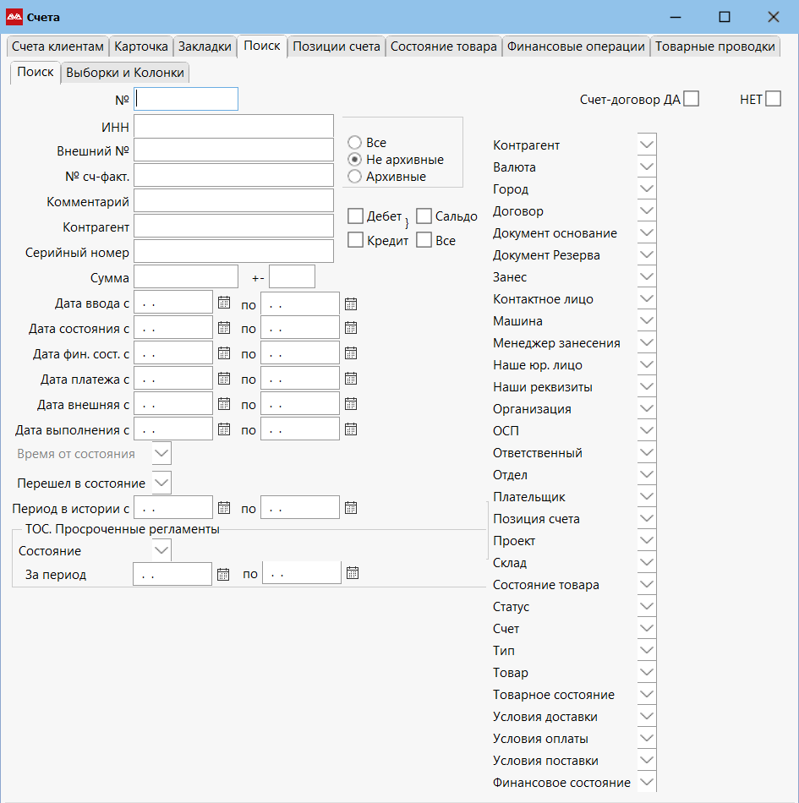Open calendar for 'Дата внешняя' end date
799x803 pixels.
click(351, 405)
